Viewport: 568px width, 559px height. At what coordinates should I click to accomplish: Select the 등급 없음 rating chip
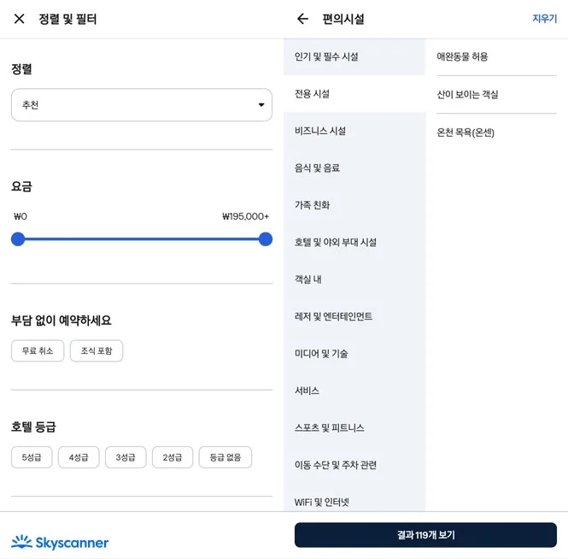pyautogui.click(x=225, y=457)
